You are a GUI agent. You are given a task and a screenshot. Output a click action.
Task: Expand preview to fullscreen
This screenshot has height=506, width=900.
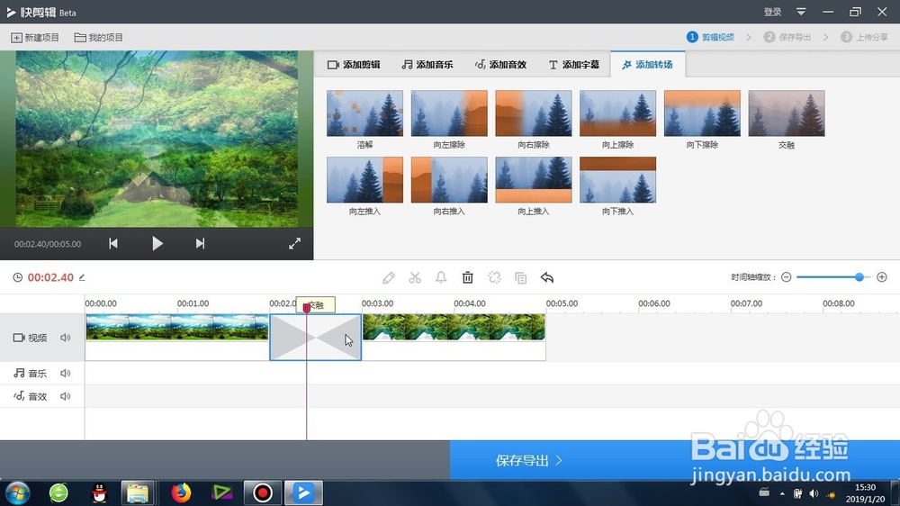(x=294, y=243)
